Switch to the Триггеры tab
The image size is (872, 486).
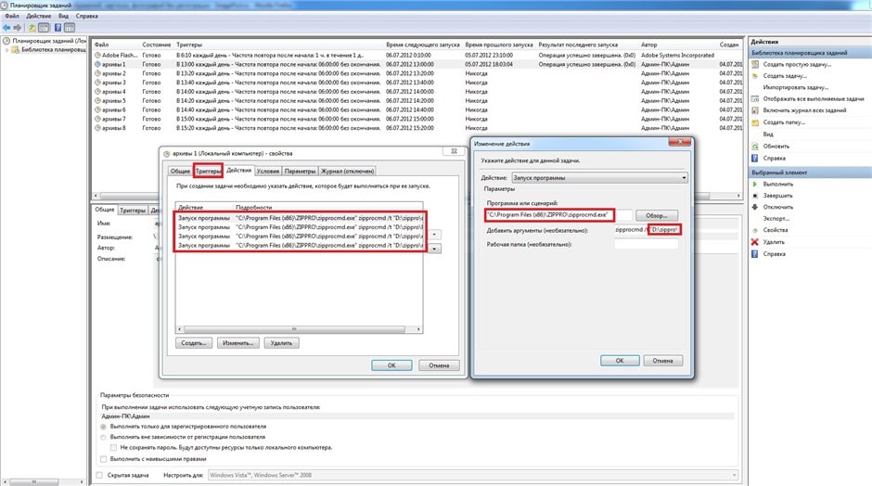[208, 171]
